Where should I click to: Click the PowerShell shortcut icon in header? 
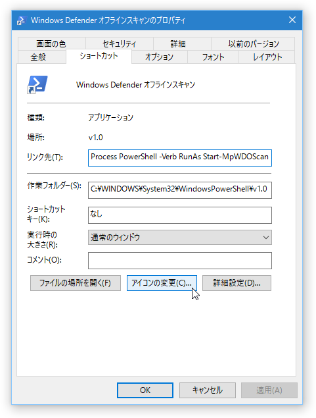(x=37, y=84)
